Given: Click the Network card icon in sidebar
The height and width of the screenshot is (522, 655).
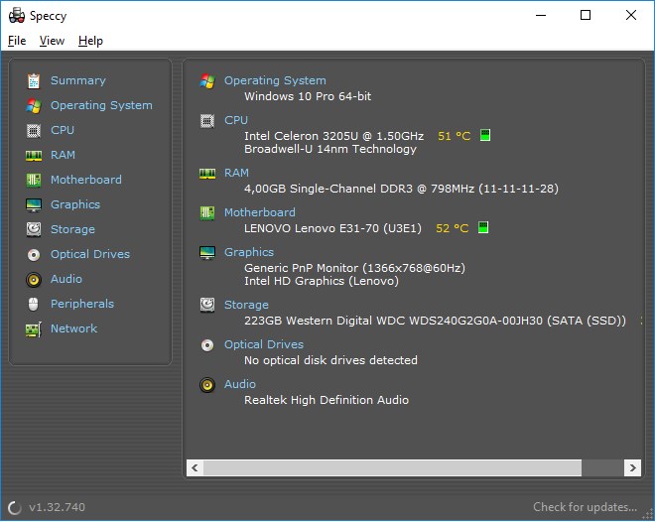Looking at the screenshot, I should click(34, 329).
